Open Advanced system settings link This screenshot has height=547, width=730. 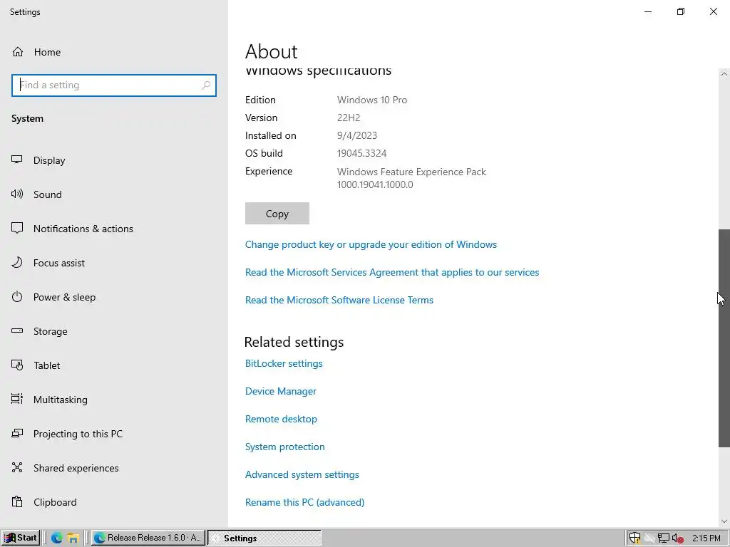point(302,475)
